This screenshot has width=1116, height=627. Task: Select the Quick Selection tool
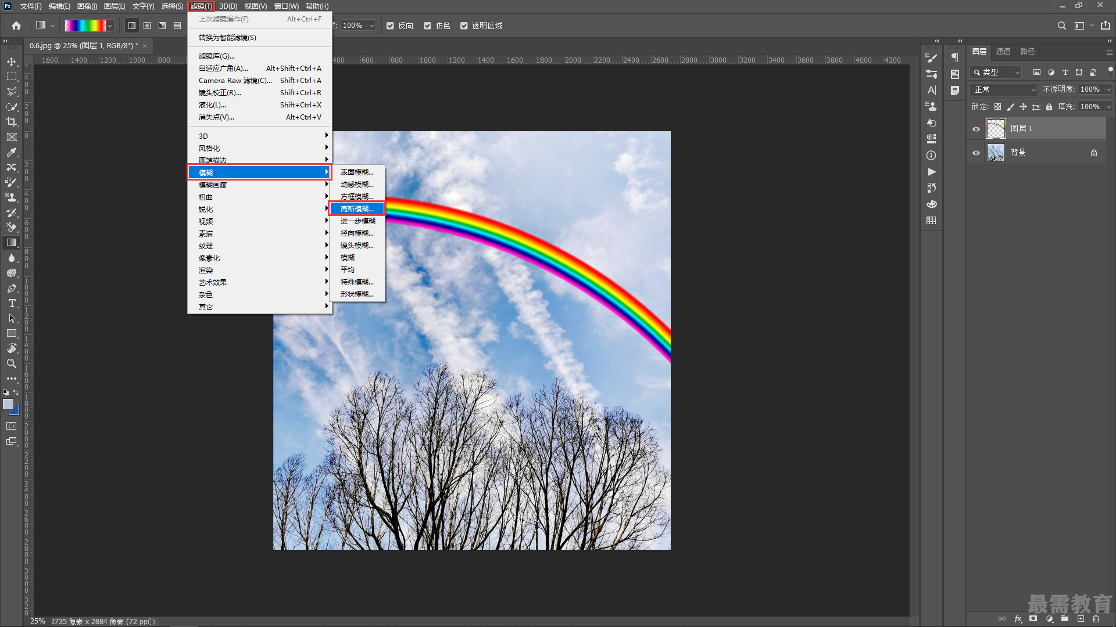pos(12,107)
